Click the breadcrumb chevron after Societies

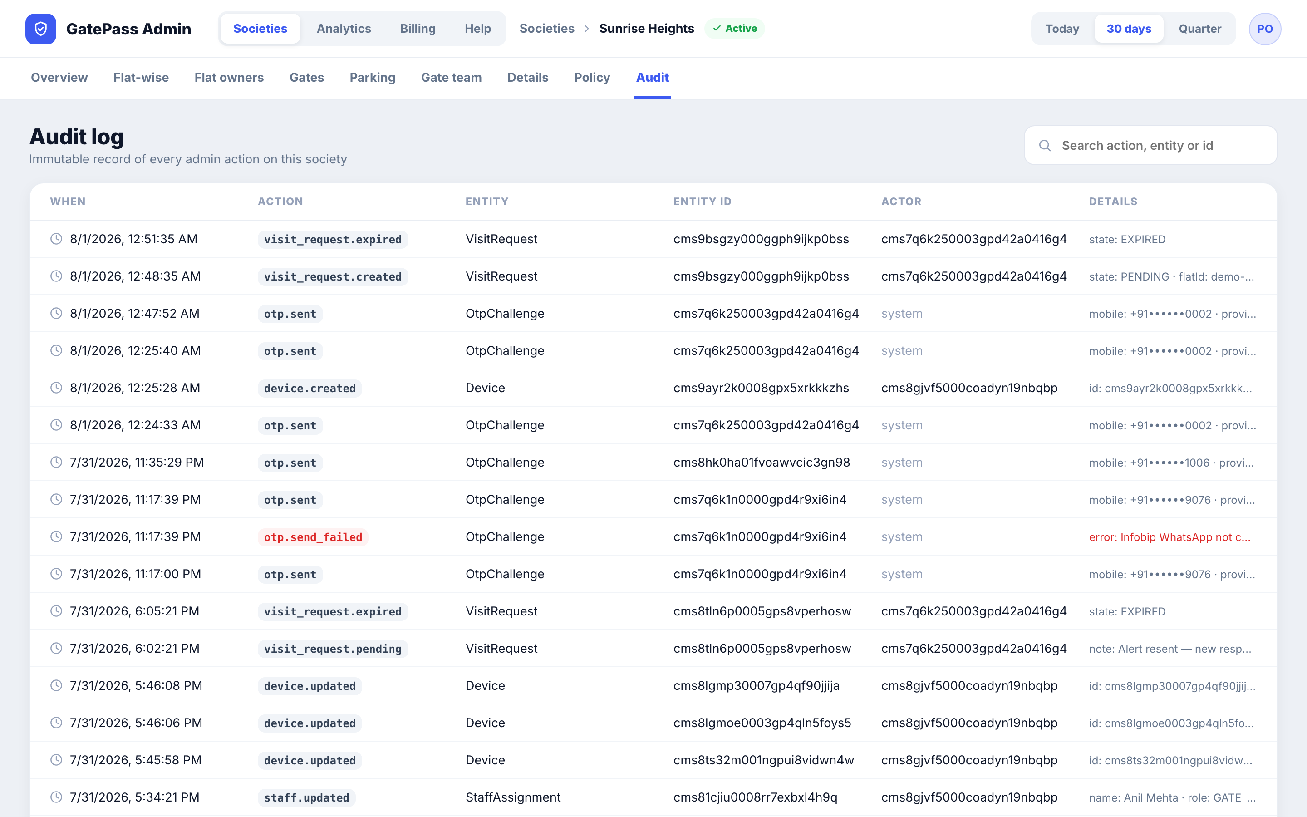(x=586, y=29)
